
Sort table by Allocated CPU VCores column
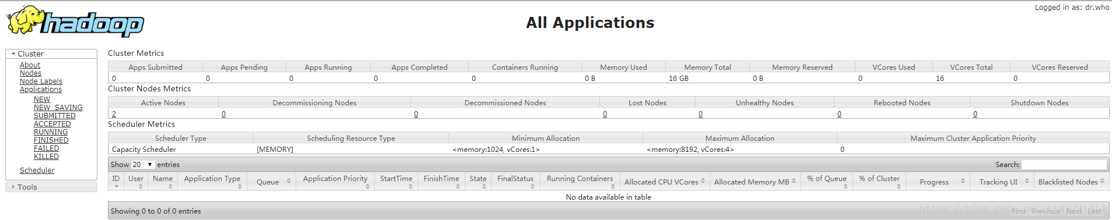point(664,182)
